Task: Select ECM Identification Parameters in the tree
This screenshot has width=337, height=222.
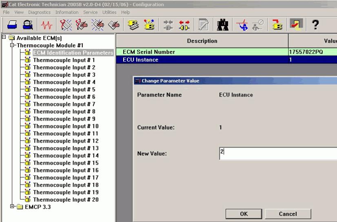Action: pos(73,53)
